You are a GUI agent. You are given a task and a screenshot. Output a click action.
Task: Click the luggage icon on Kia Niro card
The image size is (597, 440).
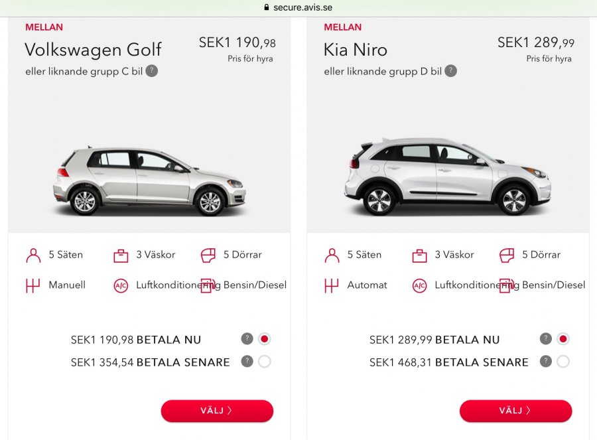[x=419, y=256]
